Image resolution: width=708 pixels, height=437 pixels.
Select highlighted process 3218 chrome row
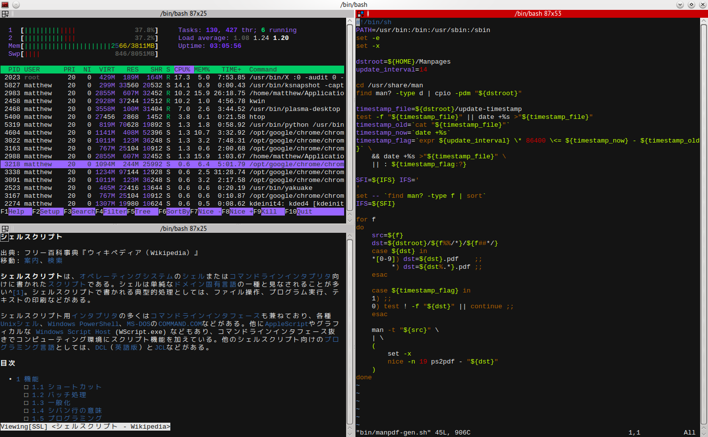click(172, 164)
